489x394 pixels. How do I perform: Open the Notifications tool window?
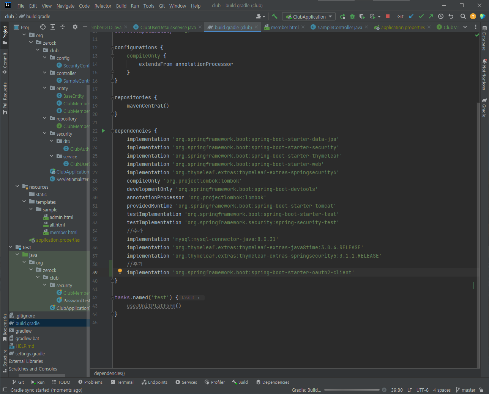[x=484, y=74]
